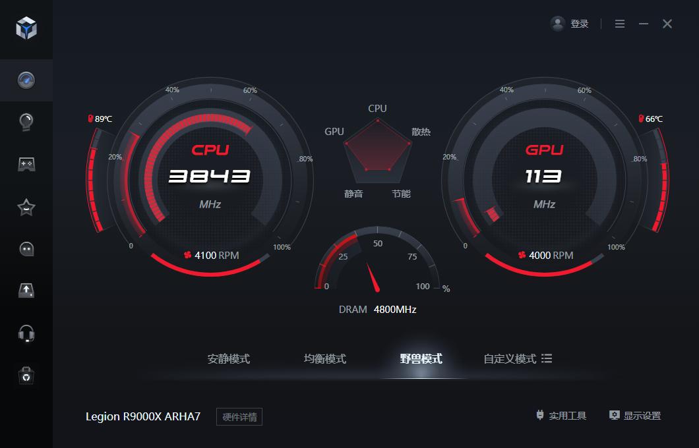Open 硬件详情 hardware details button
Screen dimensions: 699x448
pos(239,417)
